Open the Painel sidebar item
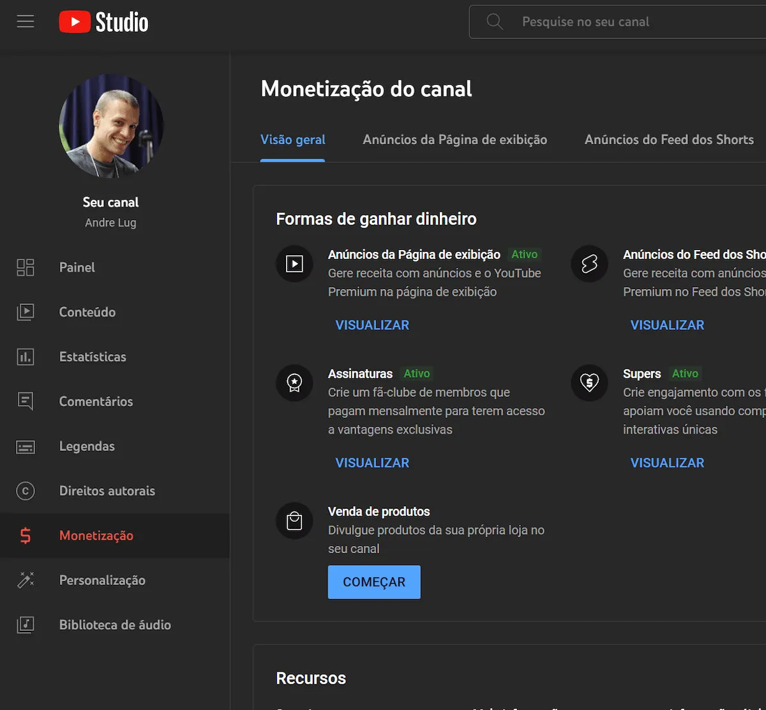 pyautogui.click(x=115, y=267)
